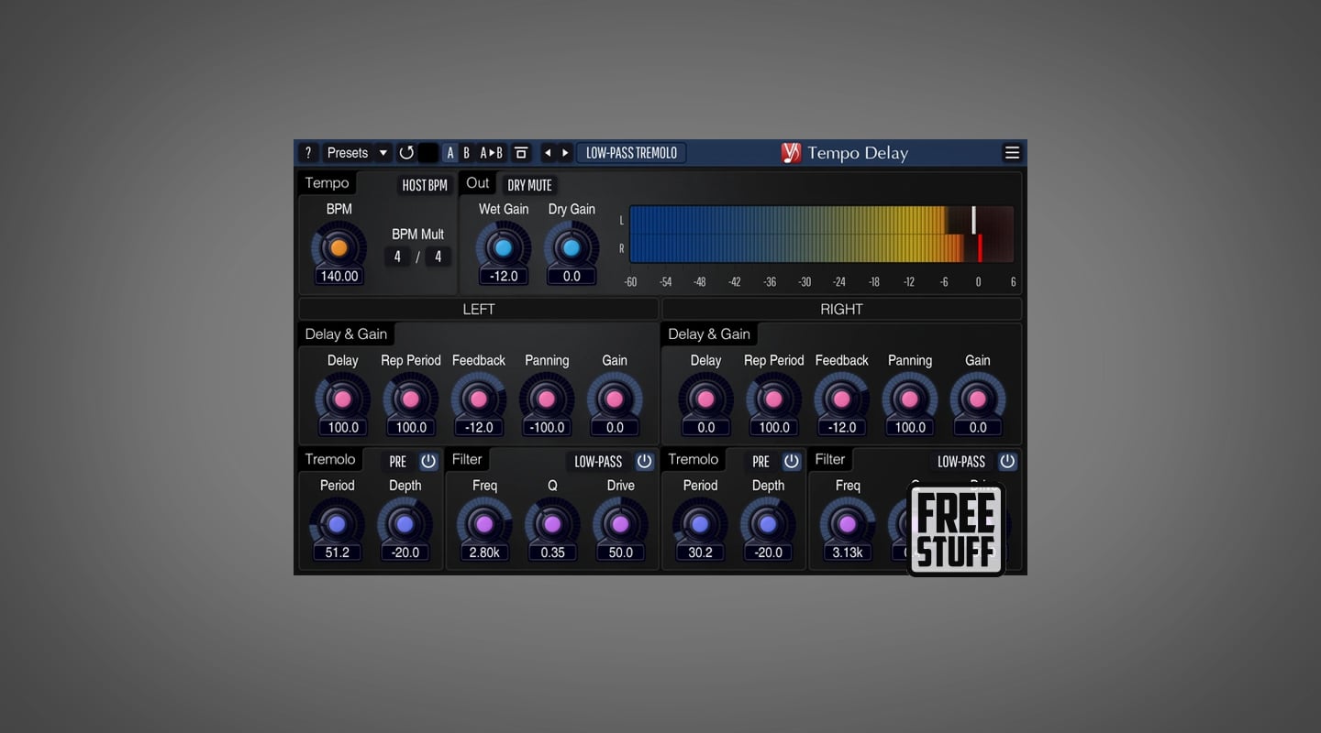Screen dimensions: 1321x733
Task: Click left Filter Freq knob
Action: pos(484,524)
